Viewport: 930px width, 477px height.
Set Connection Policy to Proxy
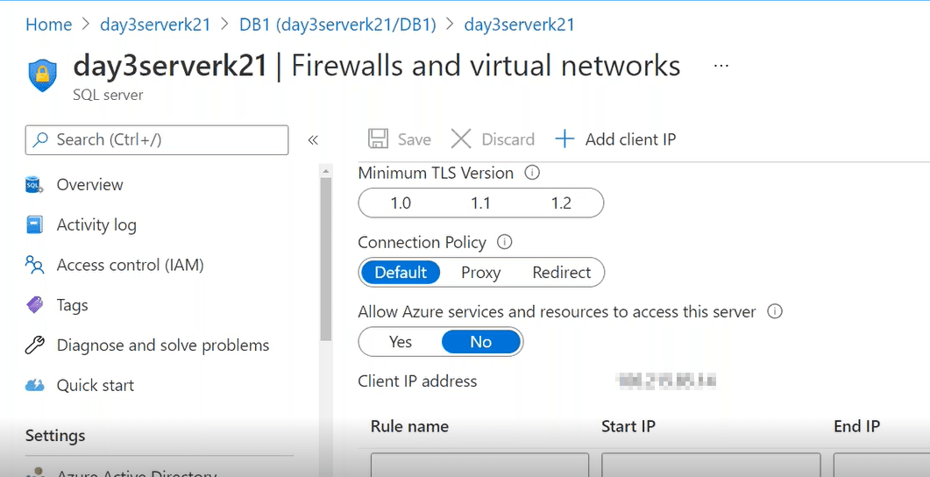pos(480,273)
